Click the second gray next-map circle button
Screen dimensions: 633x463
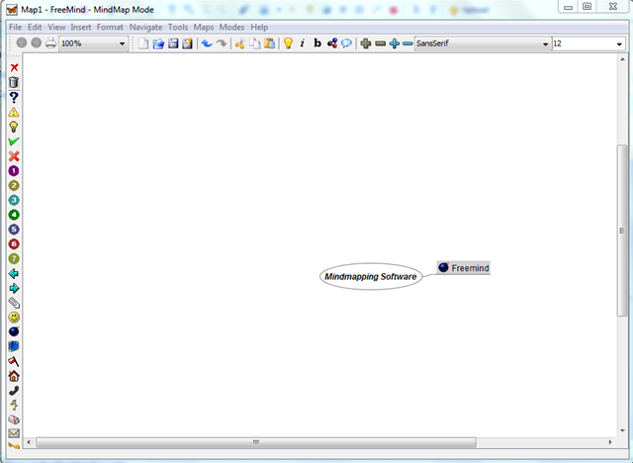(x=37, y=43)
